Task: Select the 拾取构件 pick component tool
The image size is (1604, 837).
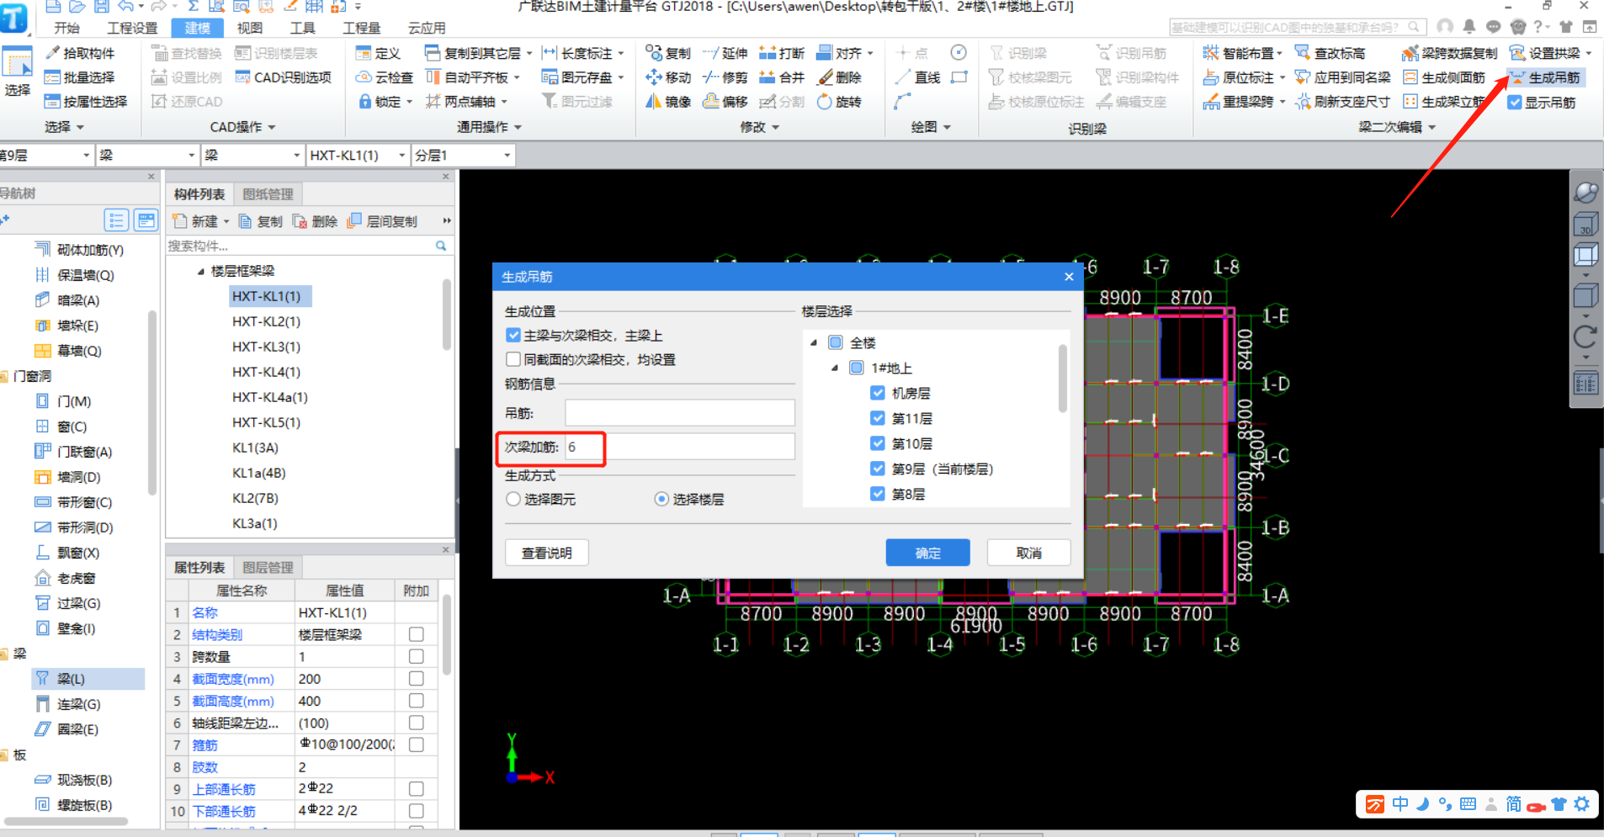Action: point(80,53)
